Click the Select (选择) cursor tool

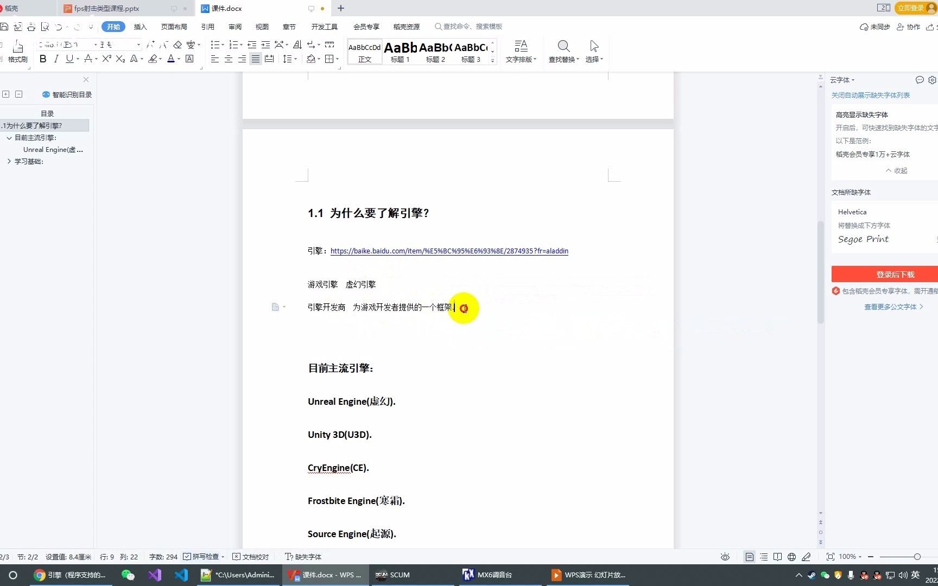click(x=594, y=52)
